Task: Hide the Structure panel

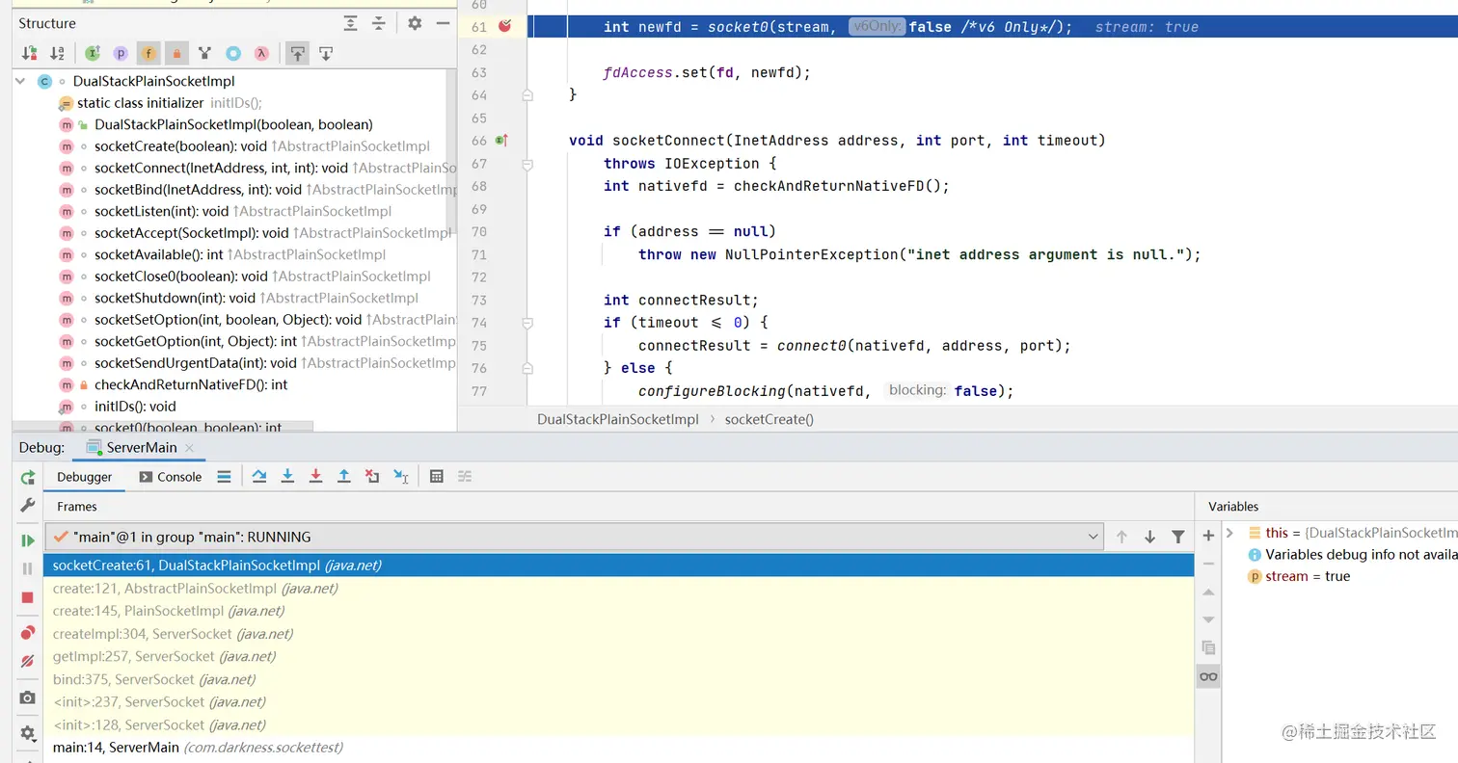Action: pos(443,23)
